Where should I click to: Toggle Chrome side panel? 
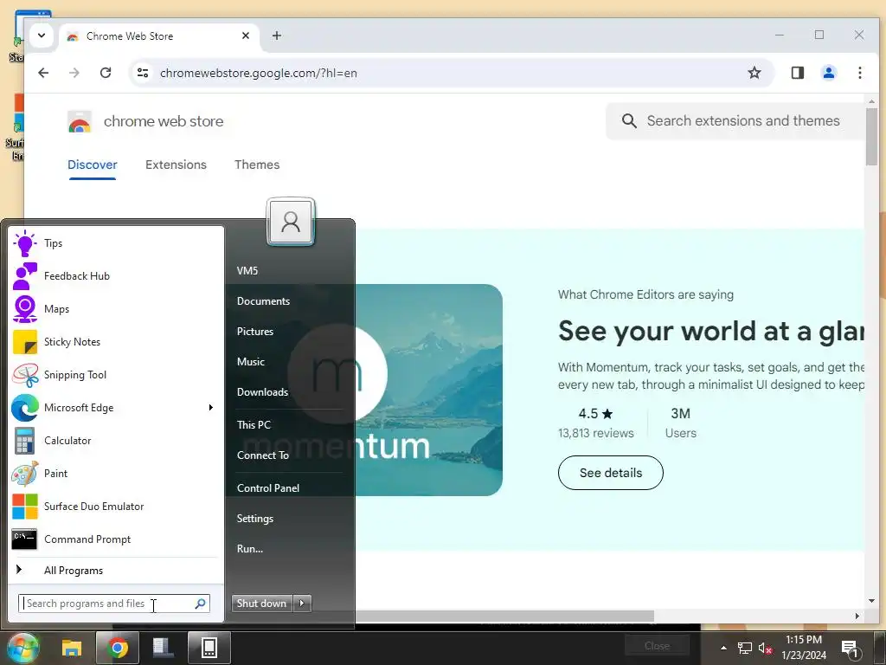click(x=797, y=73)
